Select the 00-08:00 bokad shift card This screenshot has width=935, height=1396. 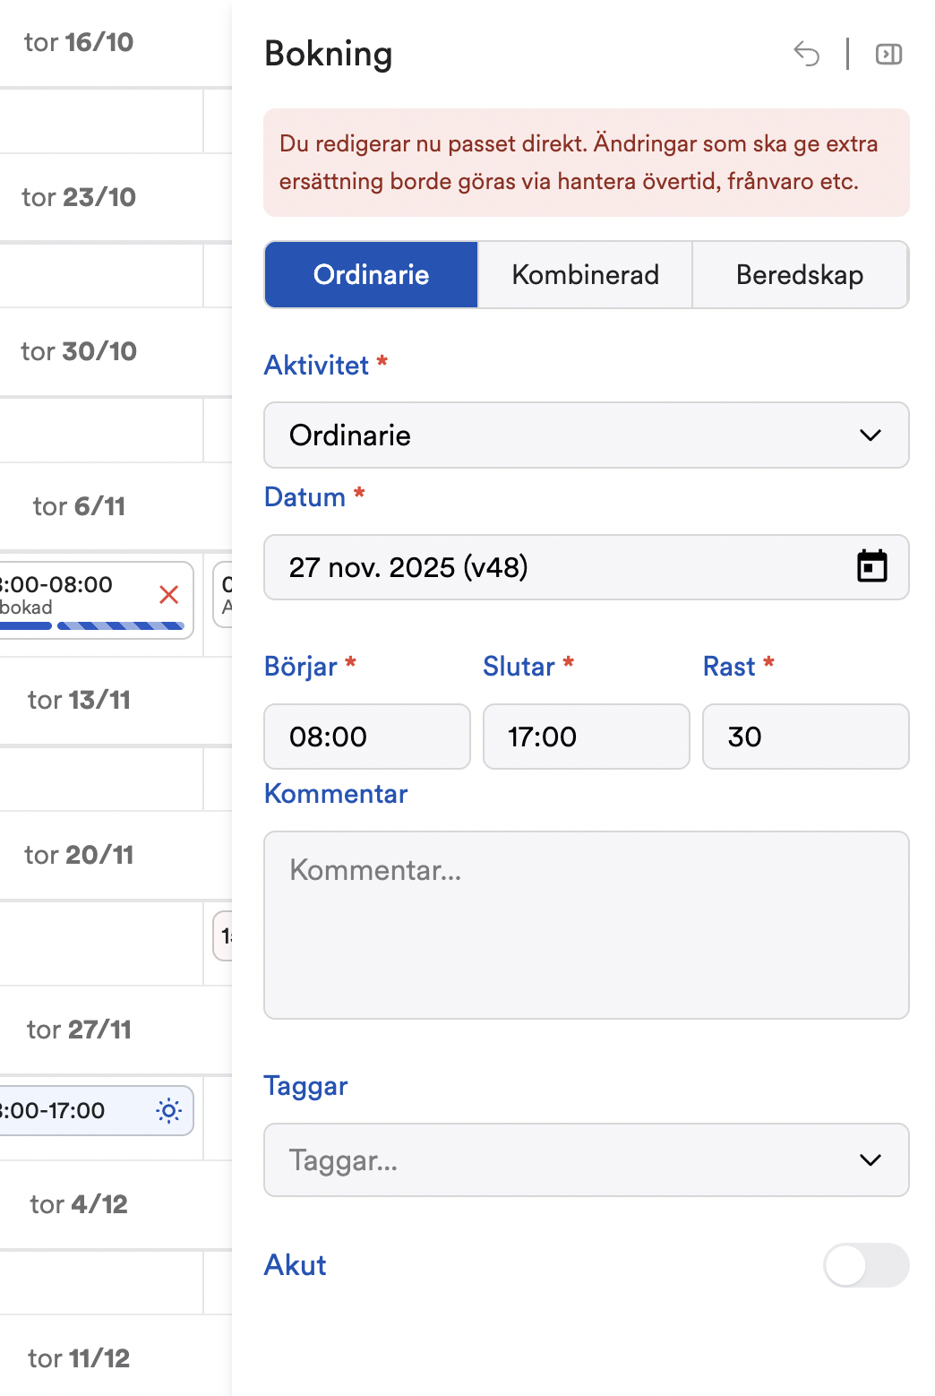tap(97, 600)
